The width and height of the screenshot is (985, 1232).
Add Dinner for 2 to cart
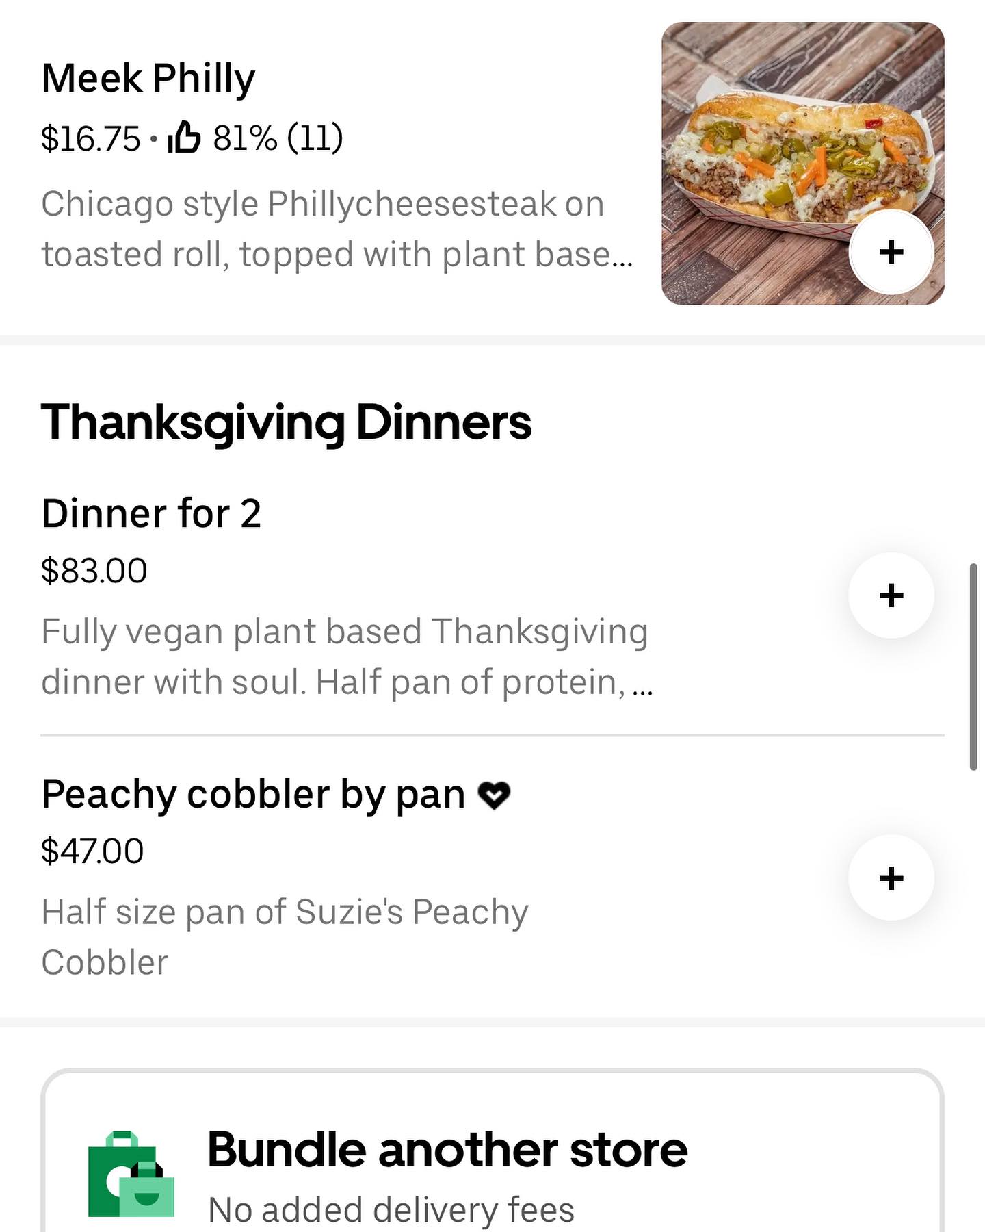[x=891, y=595]
